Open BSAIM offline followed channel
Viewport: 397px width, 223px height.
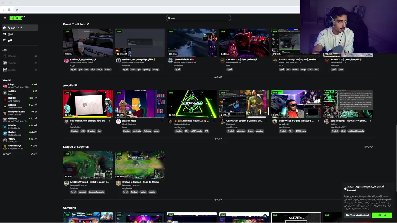[20, 56]
